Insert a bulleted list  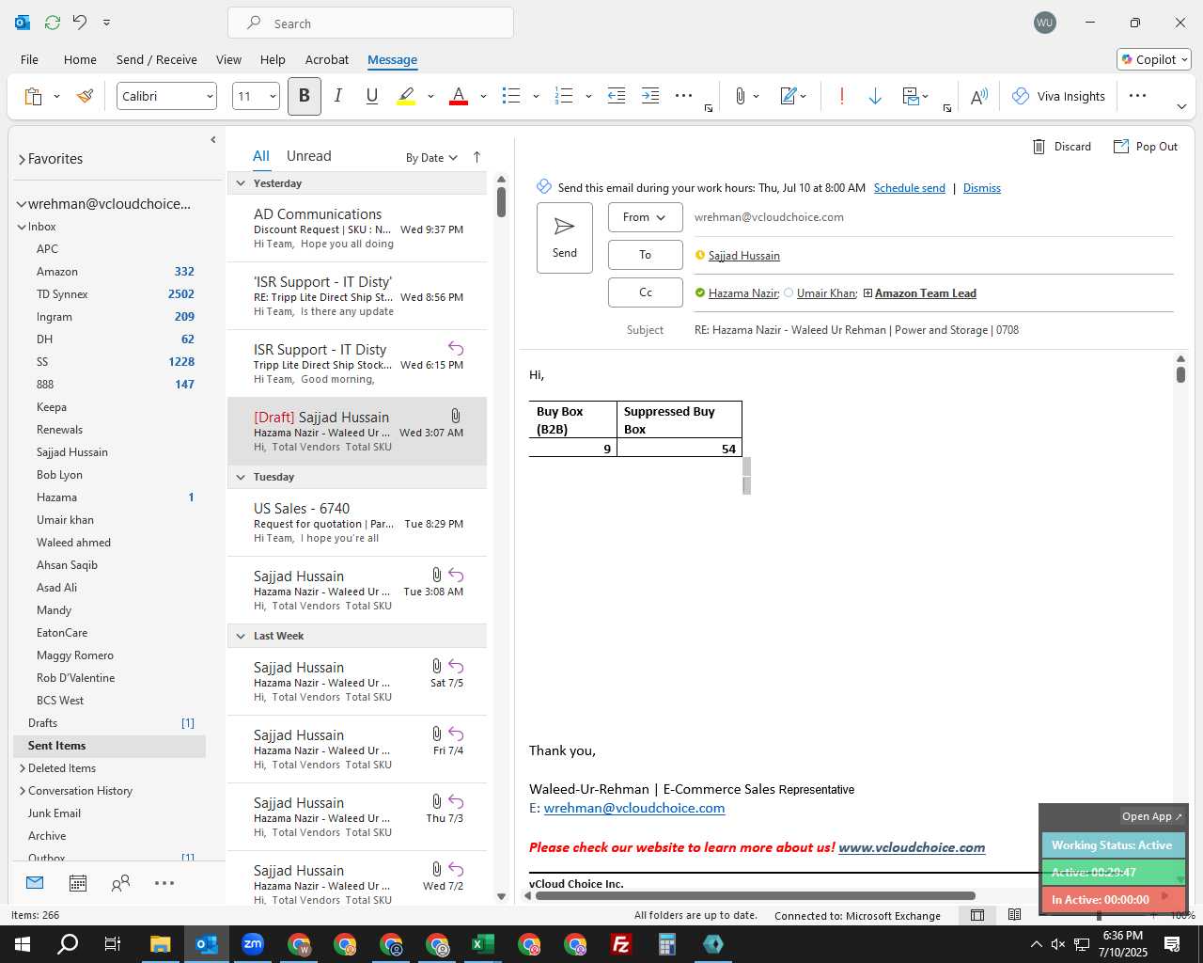pos(511,96)
